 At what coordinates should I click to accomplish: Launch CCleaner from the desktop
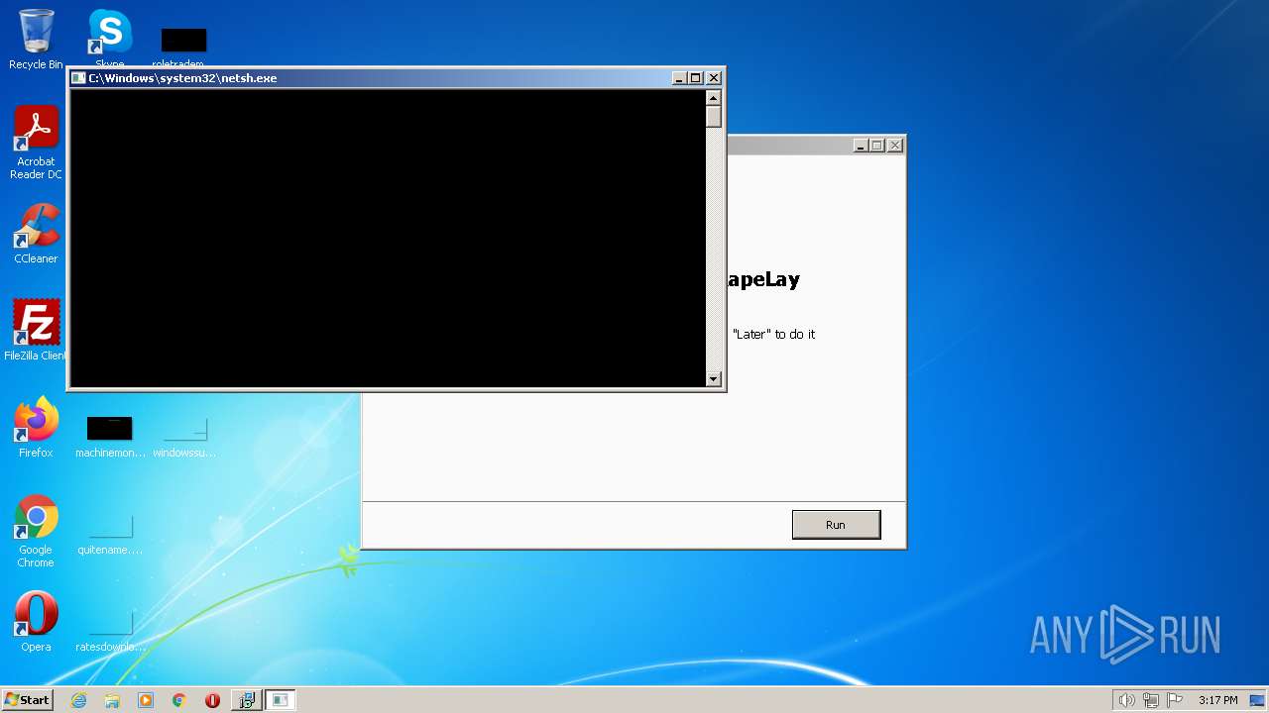36,234
